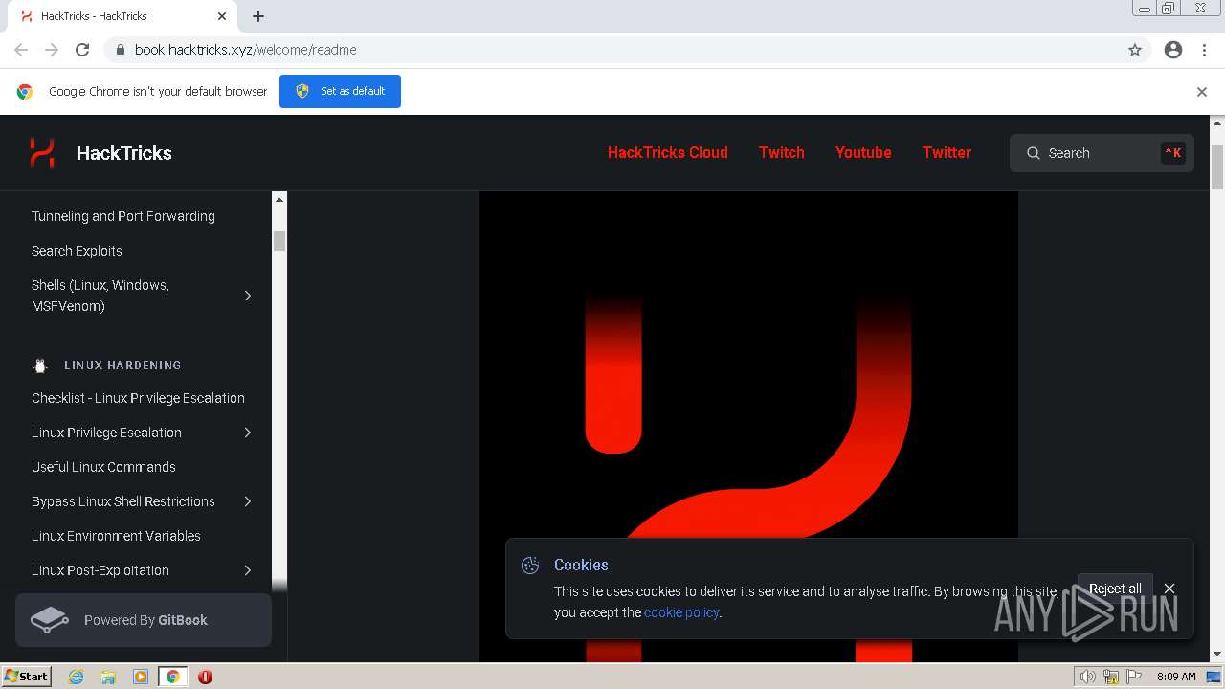Expand Linux Post-Exploitation section
Viewport: 1225px width, 689px height.
[x=248, y=570]
